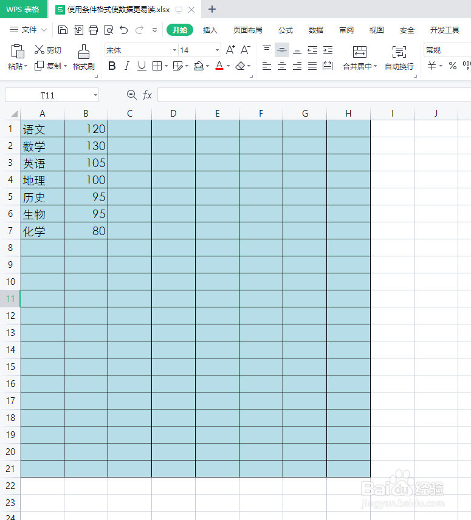Expand fill color dropdown arrow
The height and width of the screenshot is (520, 471).
click(208, 66)
